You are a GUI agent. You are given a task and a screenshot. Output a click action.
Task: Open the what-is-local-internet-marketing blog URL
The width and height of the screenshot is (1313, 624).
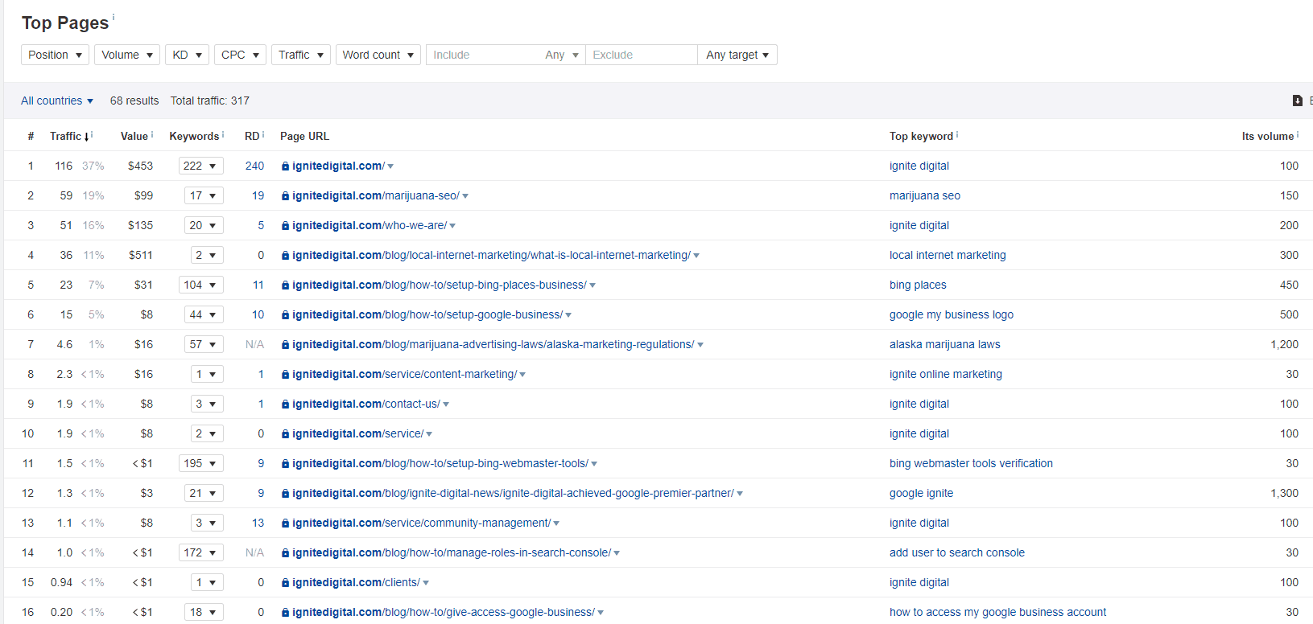(491, 255)
